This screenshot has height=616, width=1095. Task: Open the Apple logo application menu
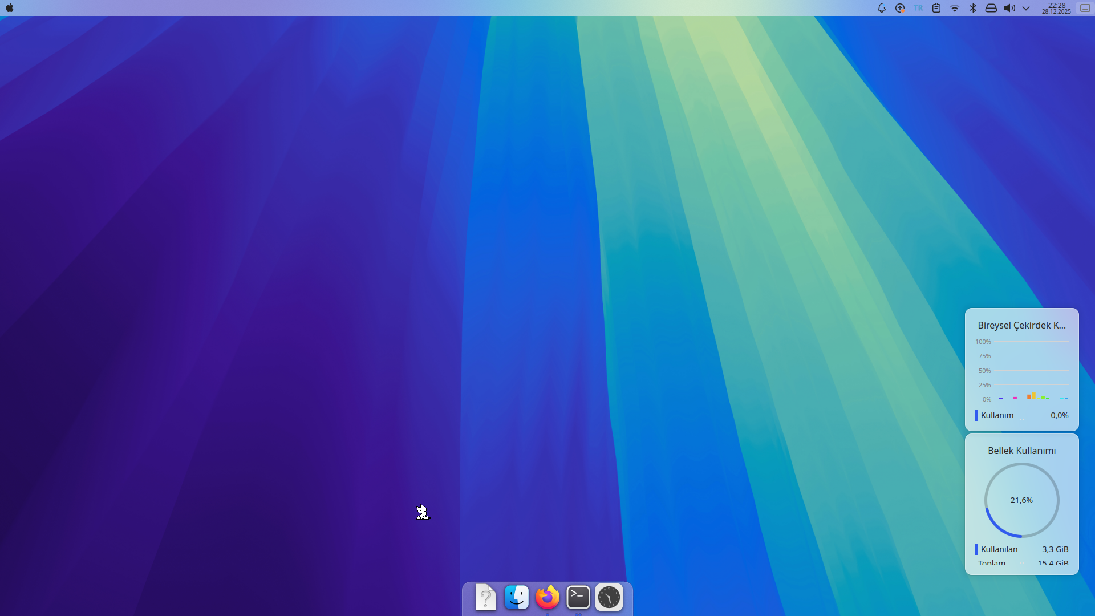[x=10, y=8]
